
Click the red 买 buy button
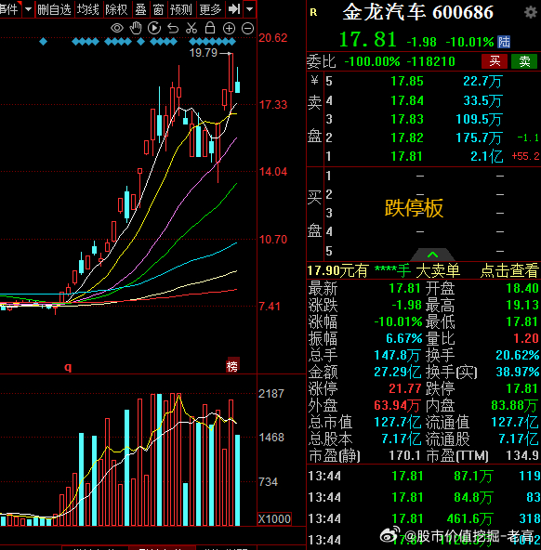[x=495, y=61]
